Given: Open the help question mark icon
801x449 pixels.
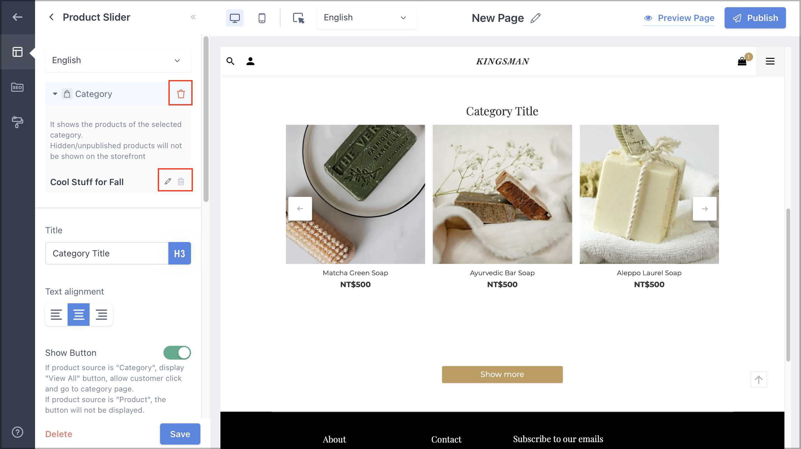Looking at the screenshot, I should click(x=17, y=432).
